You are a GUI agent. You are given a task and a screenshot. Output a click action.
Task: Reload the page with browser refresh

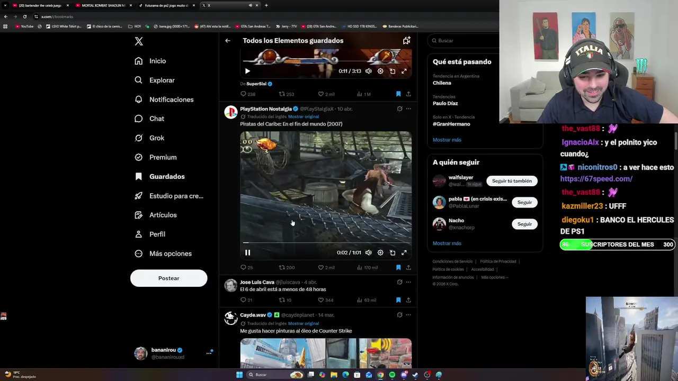pyautogui.click(x=24, y=16)
